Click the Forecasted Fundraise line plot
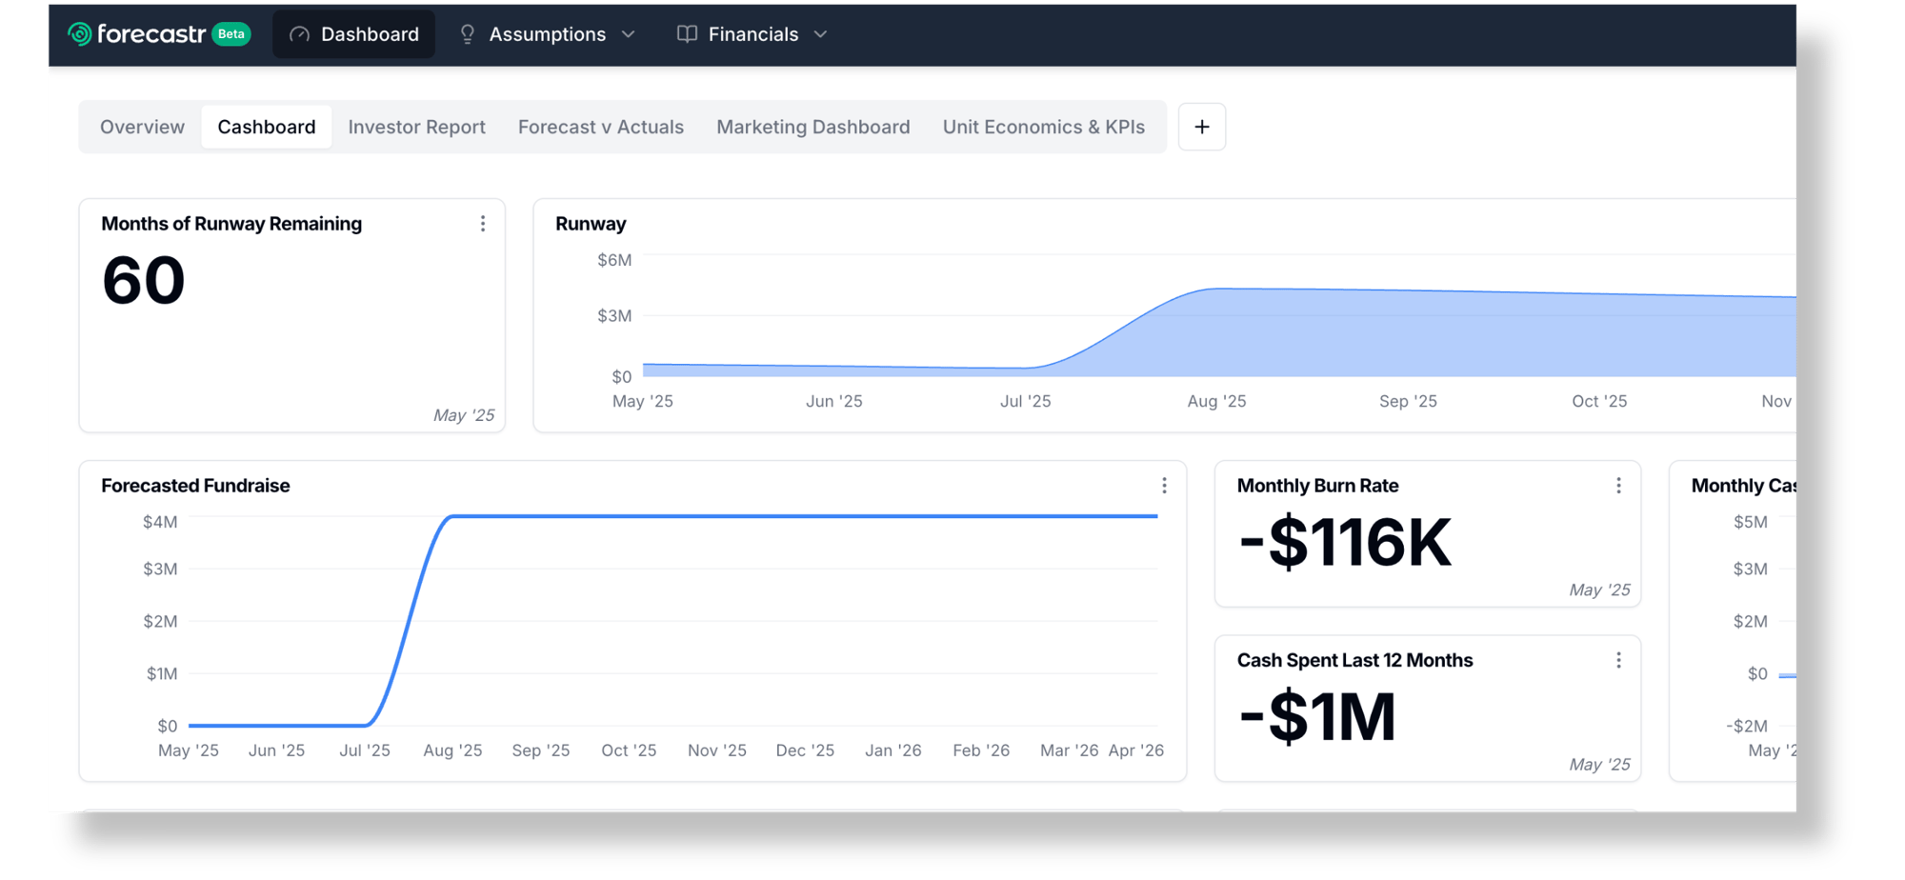This screenshot has height=880, width=1905. (673, 621)
